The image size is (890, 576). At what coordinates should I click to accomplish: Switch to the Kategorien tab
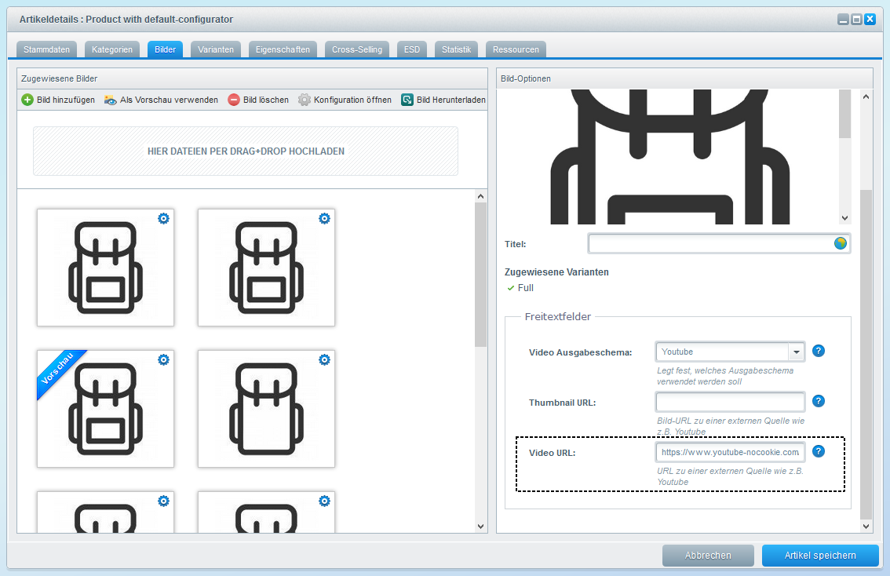coord(111,49)
